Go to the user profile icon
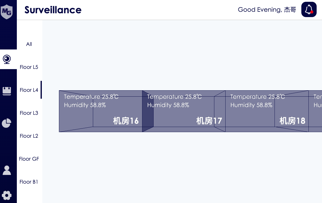The image size is (322, 203). [7, 170]
